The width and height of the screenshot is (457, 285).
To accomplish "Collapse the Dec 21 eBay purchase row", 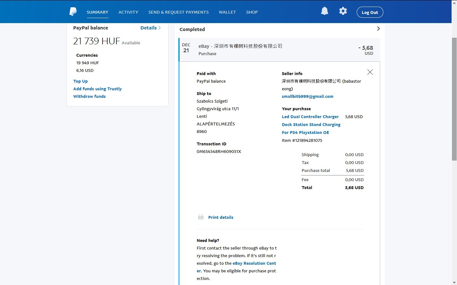I will tap(279, 50).
